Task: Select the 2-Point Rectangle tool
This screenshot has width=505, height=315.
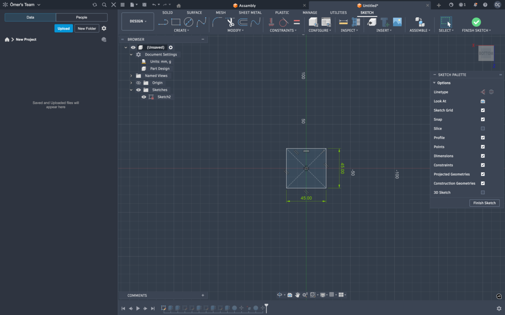Action: [175, 22]
